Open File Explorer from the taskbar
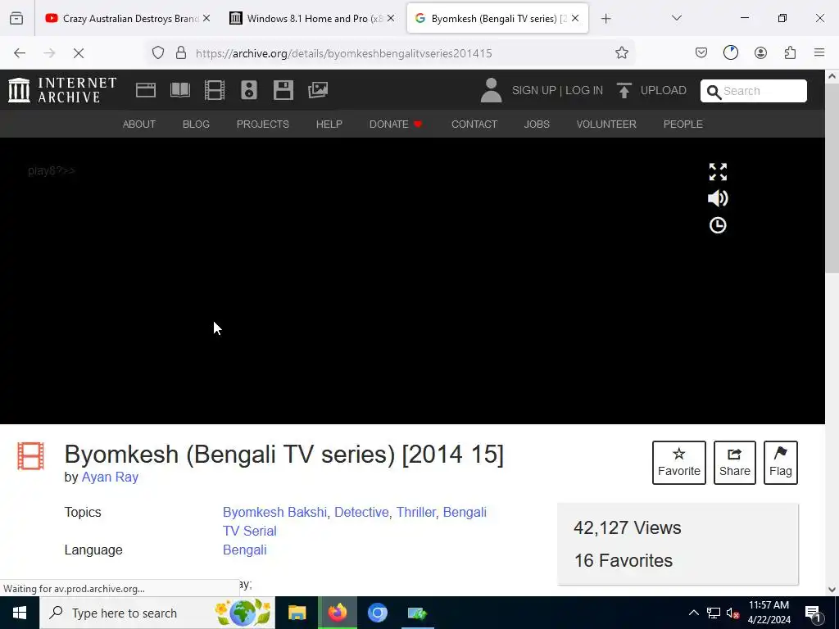 297,613
